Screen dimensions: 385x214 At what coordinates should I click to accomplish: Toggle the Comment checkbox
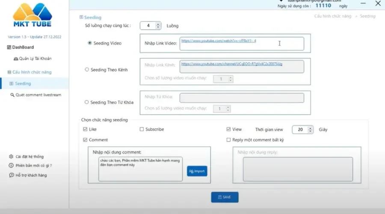point(85,140)
